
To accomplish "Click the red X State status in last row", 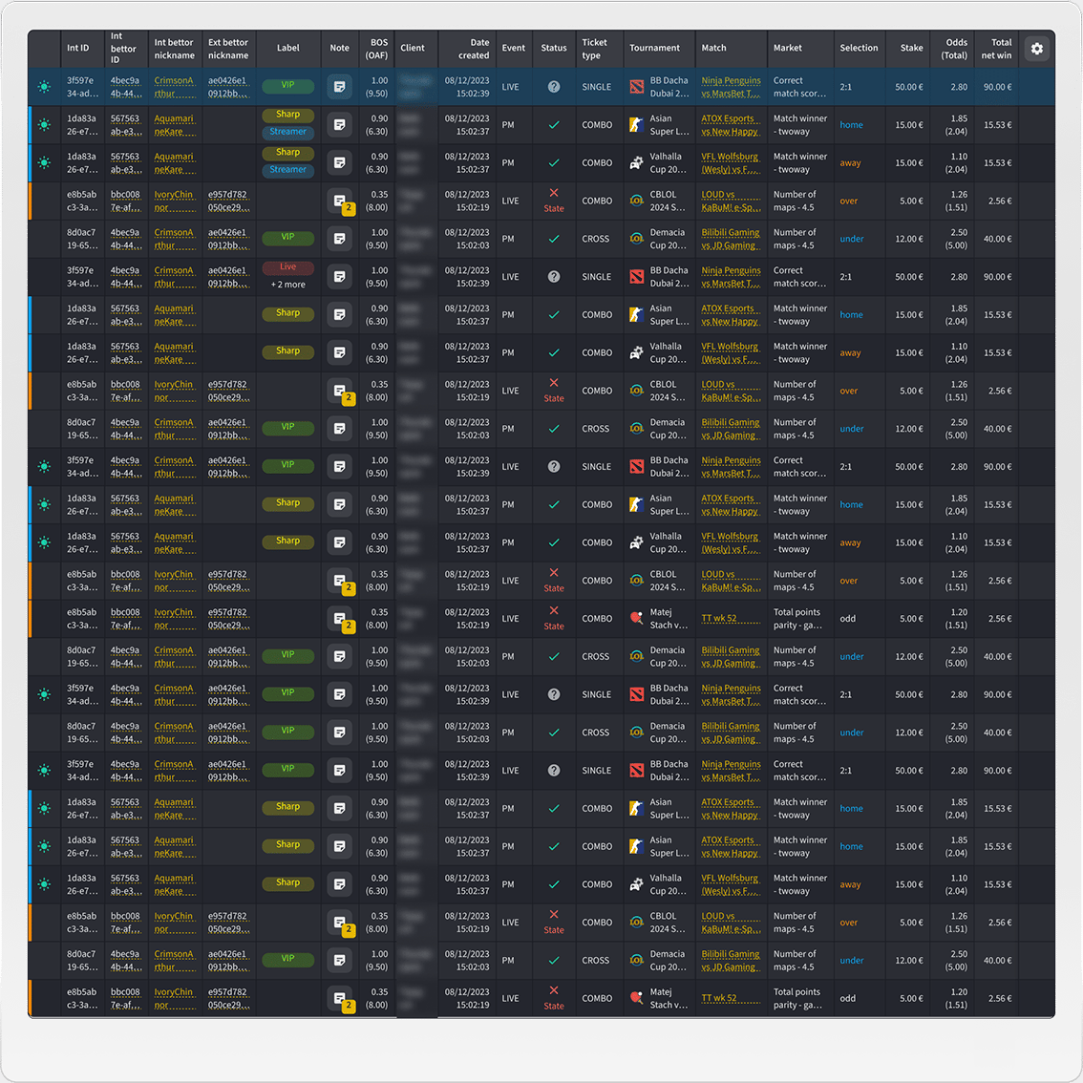I will (554, 997).
